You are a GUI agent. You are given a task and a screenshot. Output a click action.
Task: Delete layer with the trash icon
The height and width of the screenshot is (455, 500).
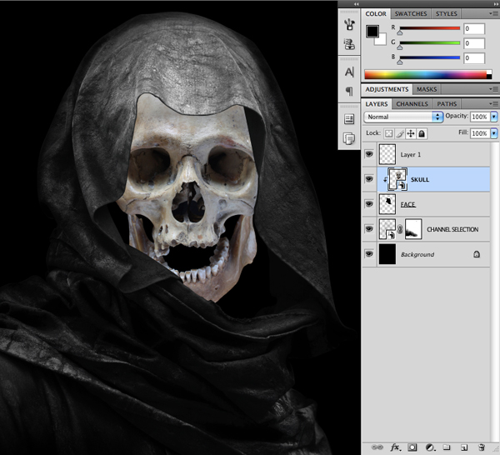(x=482, y=447)
